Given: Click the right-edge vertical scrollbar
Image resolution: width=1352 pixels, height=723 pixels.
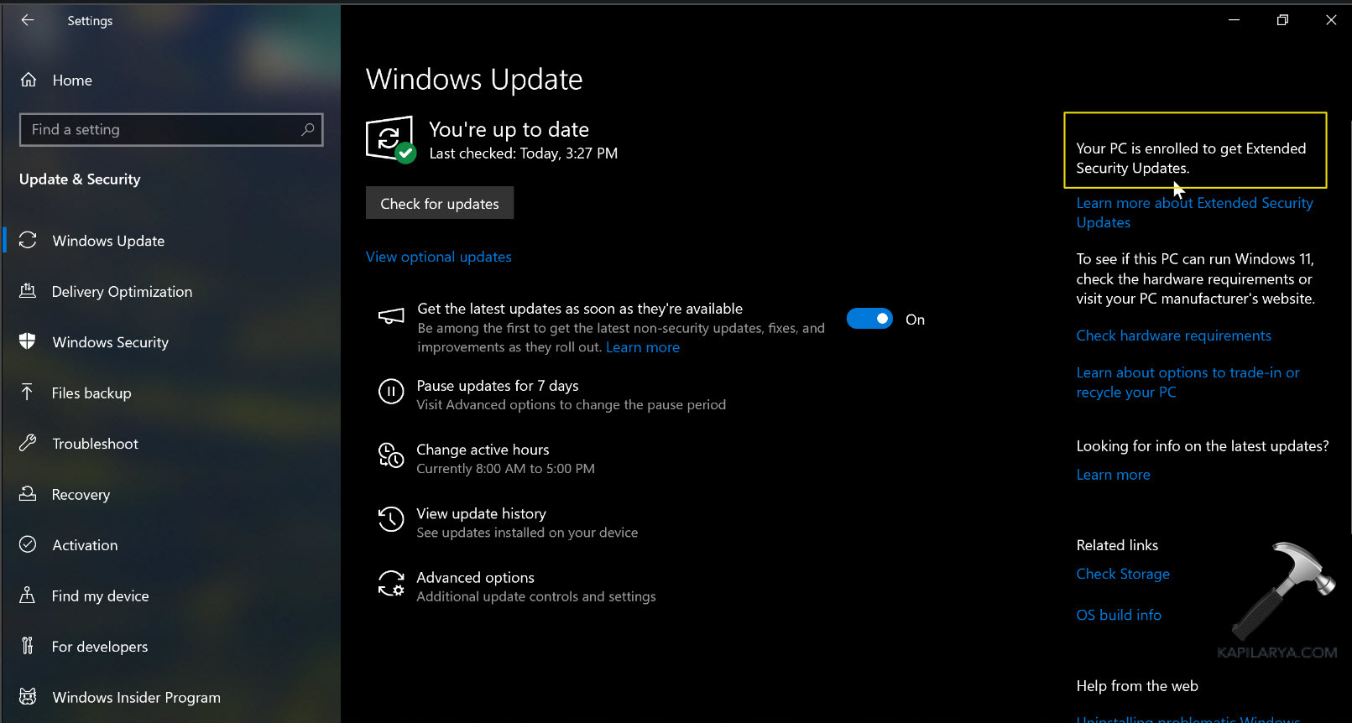Looking at the screenshot, I should click(1349, 327).
